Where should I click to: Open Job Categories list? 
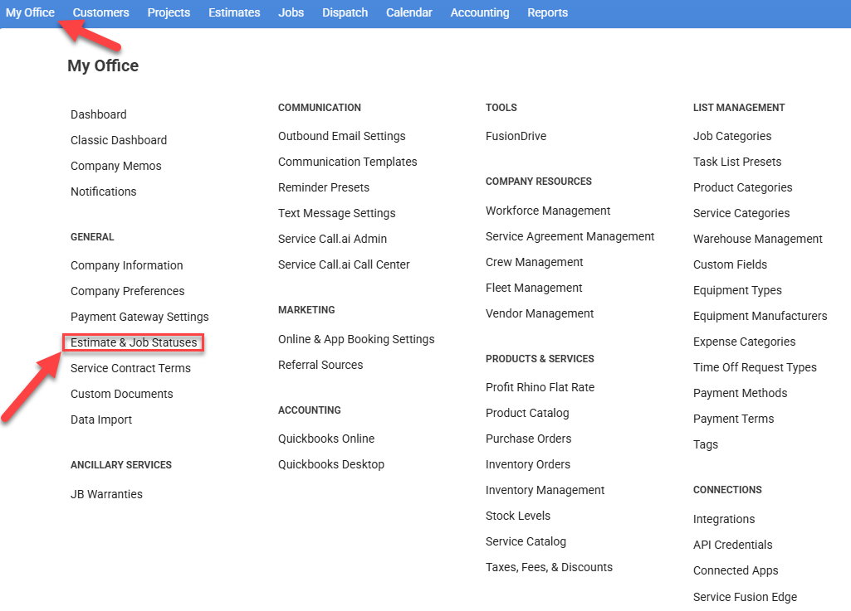coord(732,136)
